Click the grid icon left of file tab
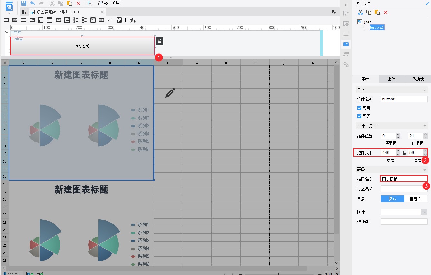 24,12
